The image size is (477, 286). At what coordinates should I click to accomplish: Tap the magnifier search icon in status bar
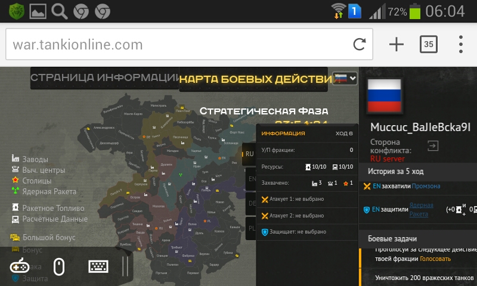coord(59,11)
